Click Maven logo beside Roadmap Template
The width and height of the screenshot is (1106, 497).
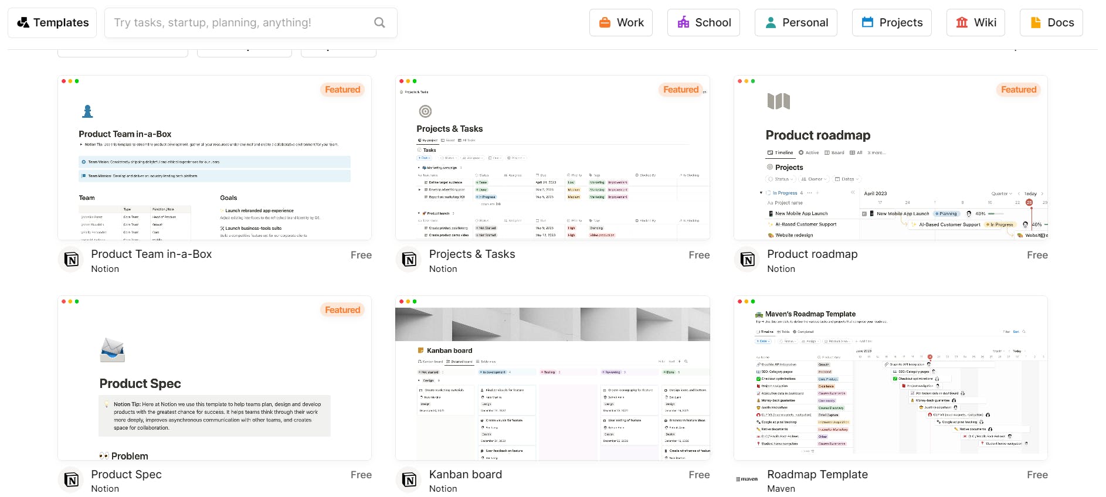(747, 479)
